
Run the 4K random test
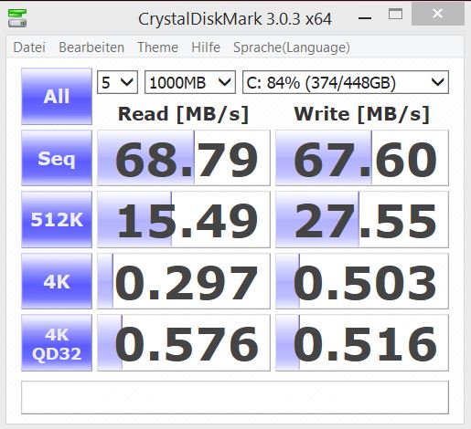point(57,281)
